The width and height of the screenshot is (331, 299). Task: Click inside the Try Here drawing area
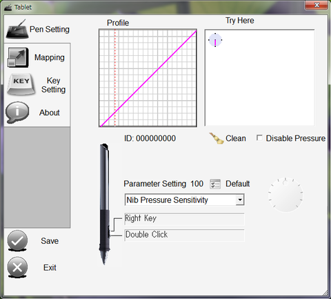tap(259, 78)
